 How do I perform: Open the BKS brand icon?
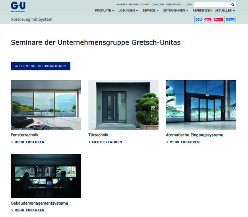208,19
